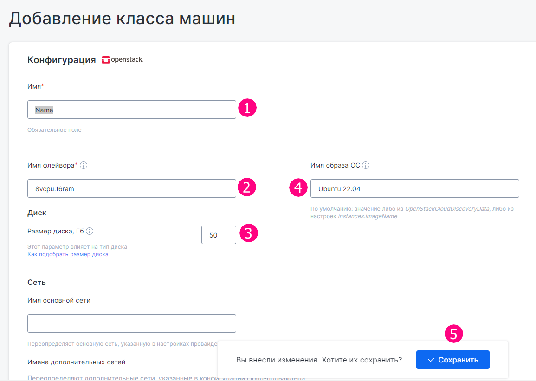The height and width of the screenshot is (381, 536).
Task: Click the Имя флейвора input field
Action: click(x=132, y=188)
